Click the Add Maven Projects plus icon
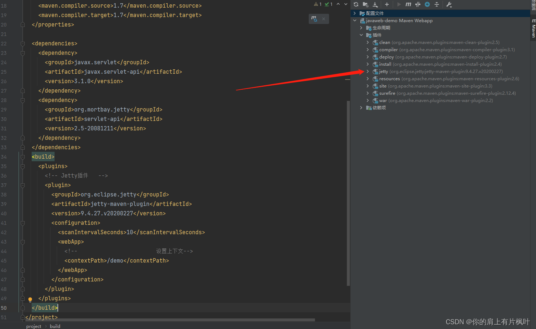 click(387, 4)
